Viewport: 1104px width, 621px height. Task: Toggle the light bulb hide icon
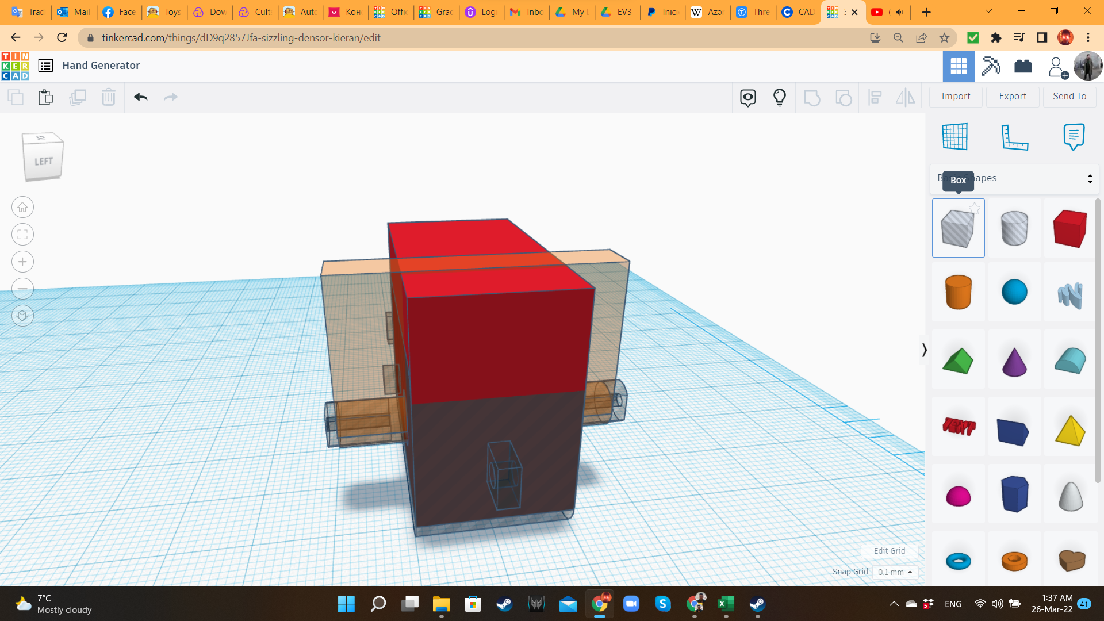(779, 97)
